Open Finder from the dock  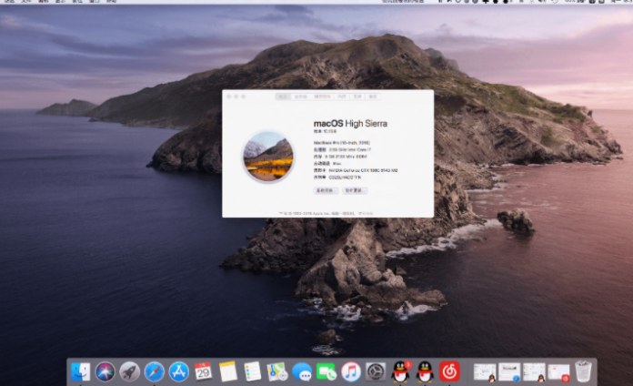click(81, 371)
